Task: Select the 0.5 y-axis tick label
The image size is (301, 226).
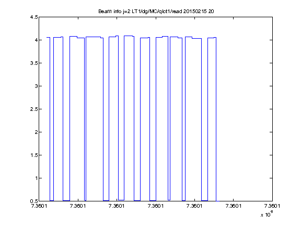Action: [34, 201]
